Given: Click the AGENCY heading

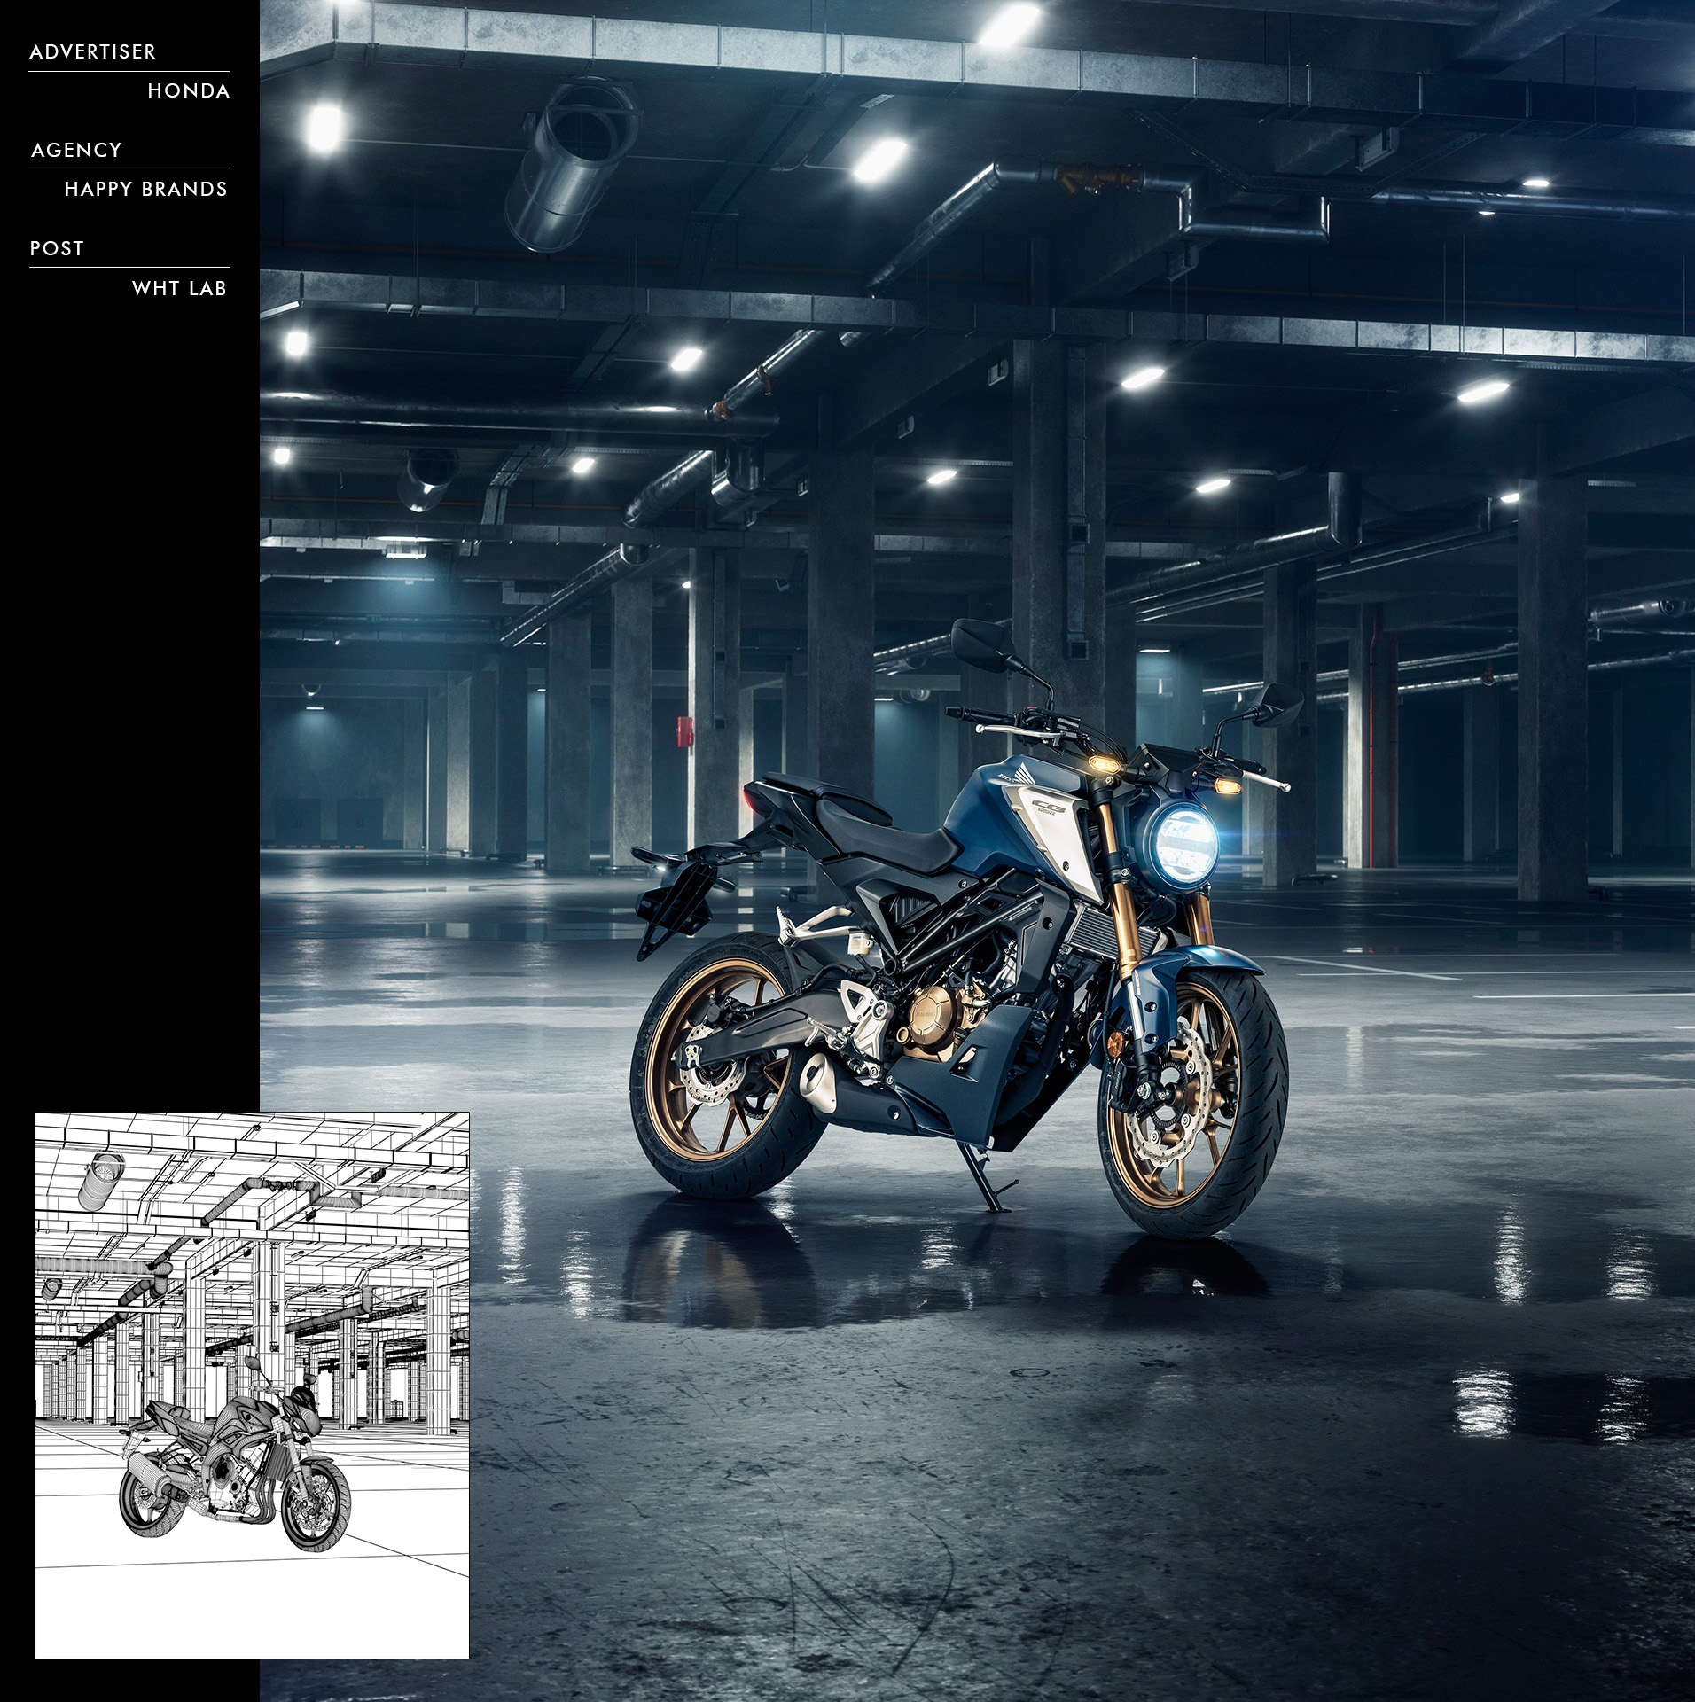Looking at the screenshot, I should coord(76,151).
